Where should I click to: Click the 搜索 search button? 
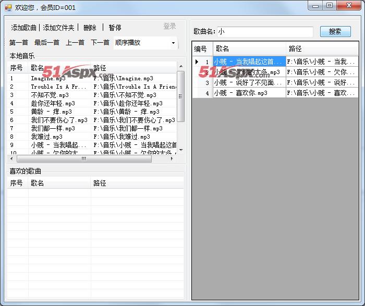coord(335,32)
